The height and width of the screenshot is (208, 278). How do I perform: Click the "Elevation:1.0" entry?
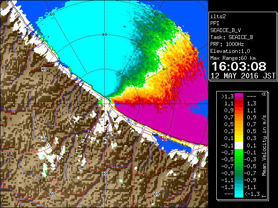(x=230, y=51)
